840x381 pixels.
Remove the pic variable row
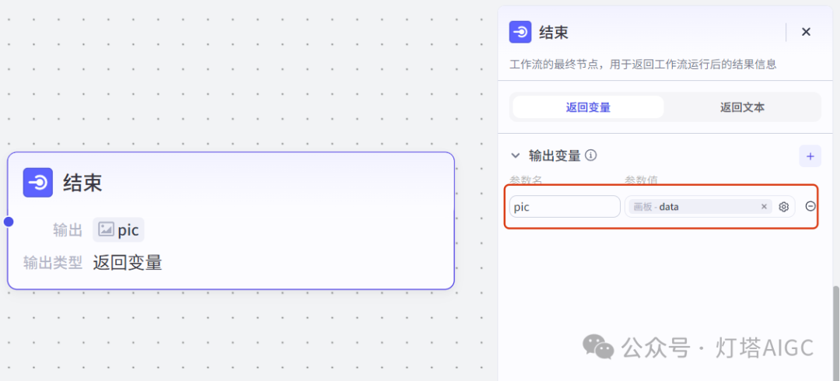pos(810,206)
